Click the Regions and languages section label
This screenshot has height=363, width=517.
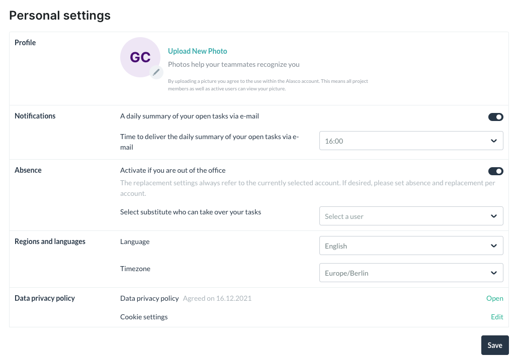(50, 241)
